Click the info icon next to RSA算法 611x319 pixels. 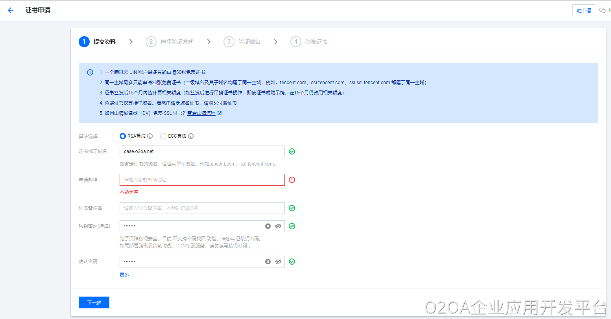(x=150, y=136)
